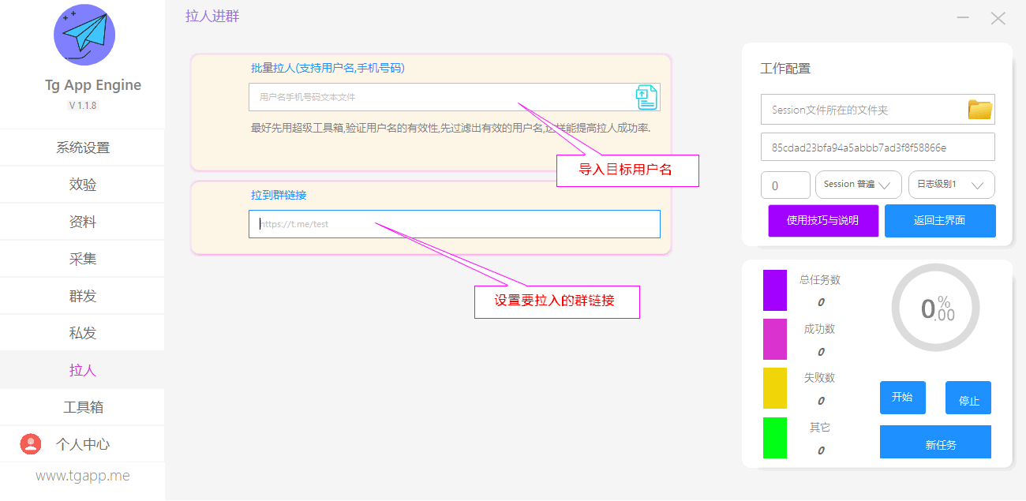Click the paper plane app logo
This screenshot has height=501, width=1026.
click(84, 35)
